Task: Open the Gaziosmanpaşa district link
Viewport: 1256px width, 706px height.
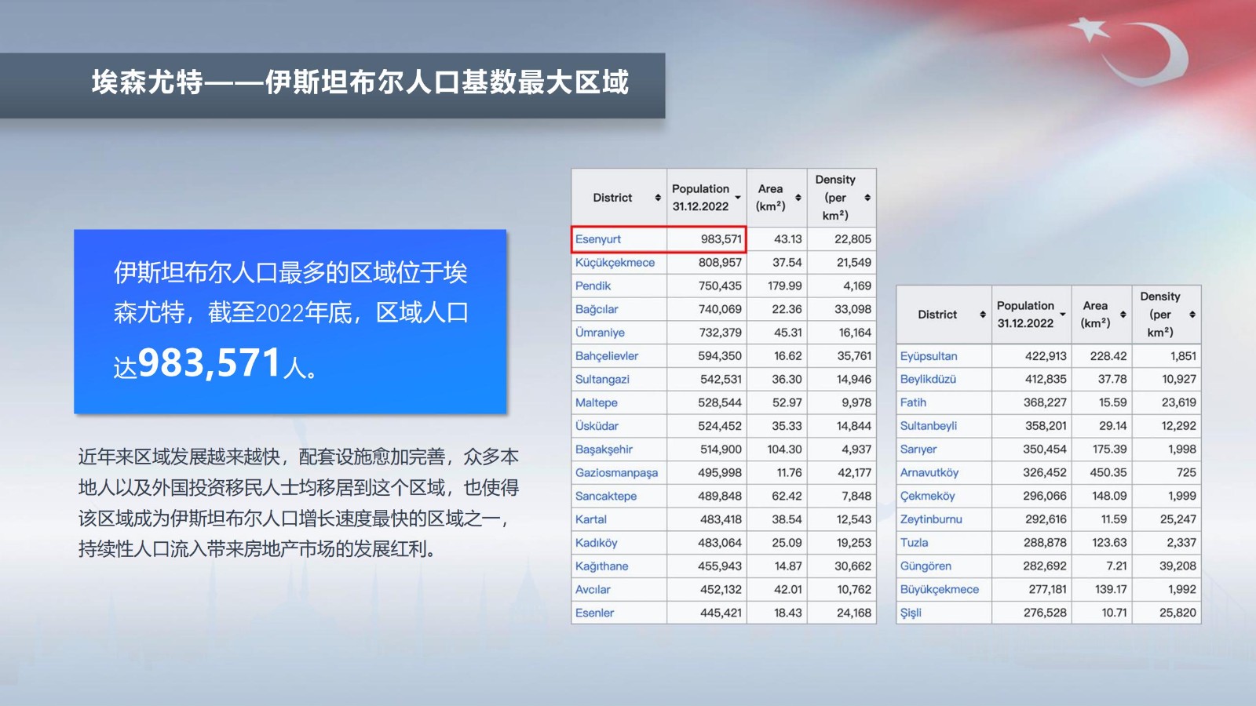Action: tap(616, 473)
